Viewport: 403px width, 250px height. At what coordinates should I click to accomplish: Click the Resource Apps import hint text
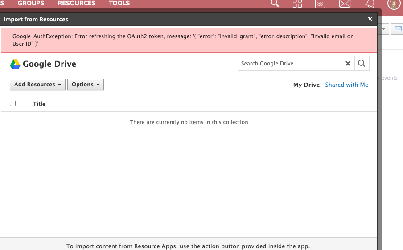click(x=188, y=246)
